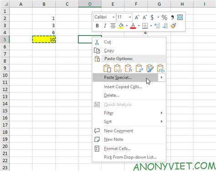This screenshot has height=171, width=216.
Task: Click the scissors Cut icon
Action: (97, 42)
